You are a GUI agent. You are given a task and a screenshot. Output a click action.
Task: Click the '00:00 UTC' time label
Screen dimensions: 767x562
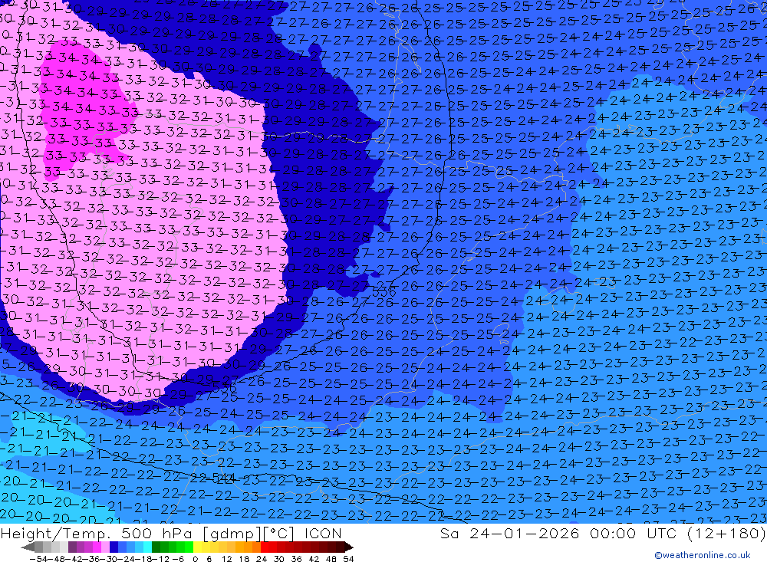(x=633, y=534)
